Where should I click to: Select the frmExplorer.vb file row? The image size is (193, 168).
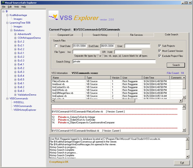pos(117,96)
